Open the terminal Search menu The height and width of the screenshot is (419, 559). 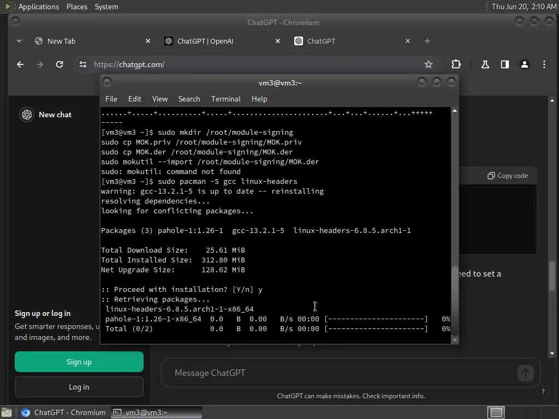point(189,99)
